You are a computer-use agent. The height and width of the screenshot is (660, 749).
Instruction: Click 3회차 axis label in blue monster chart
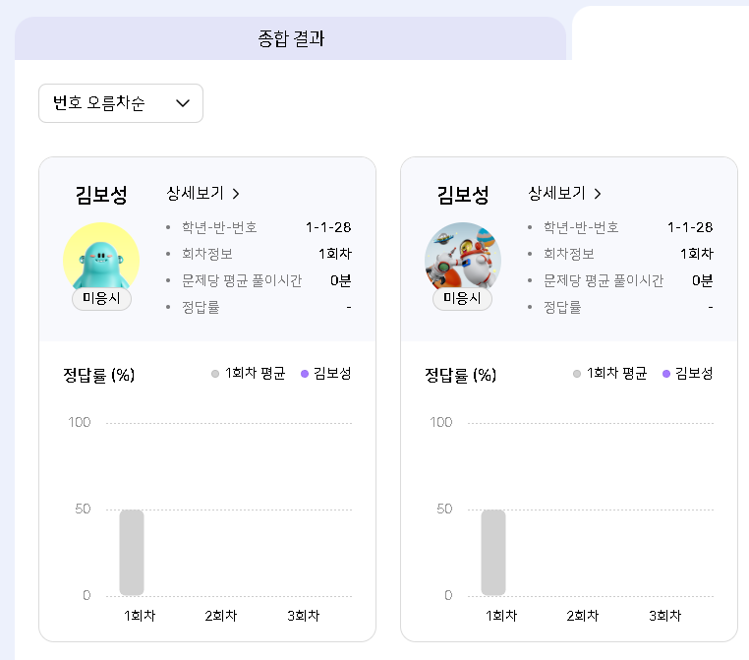pos(303,616)
